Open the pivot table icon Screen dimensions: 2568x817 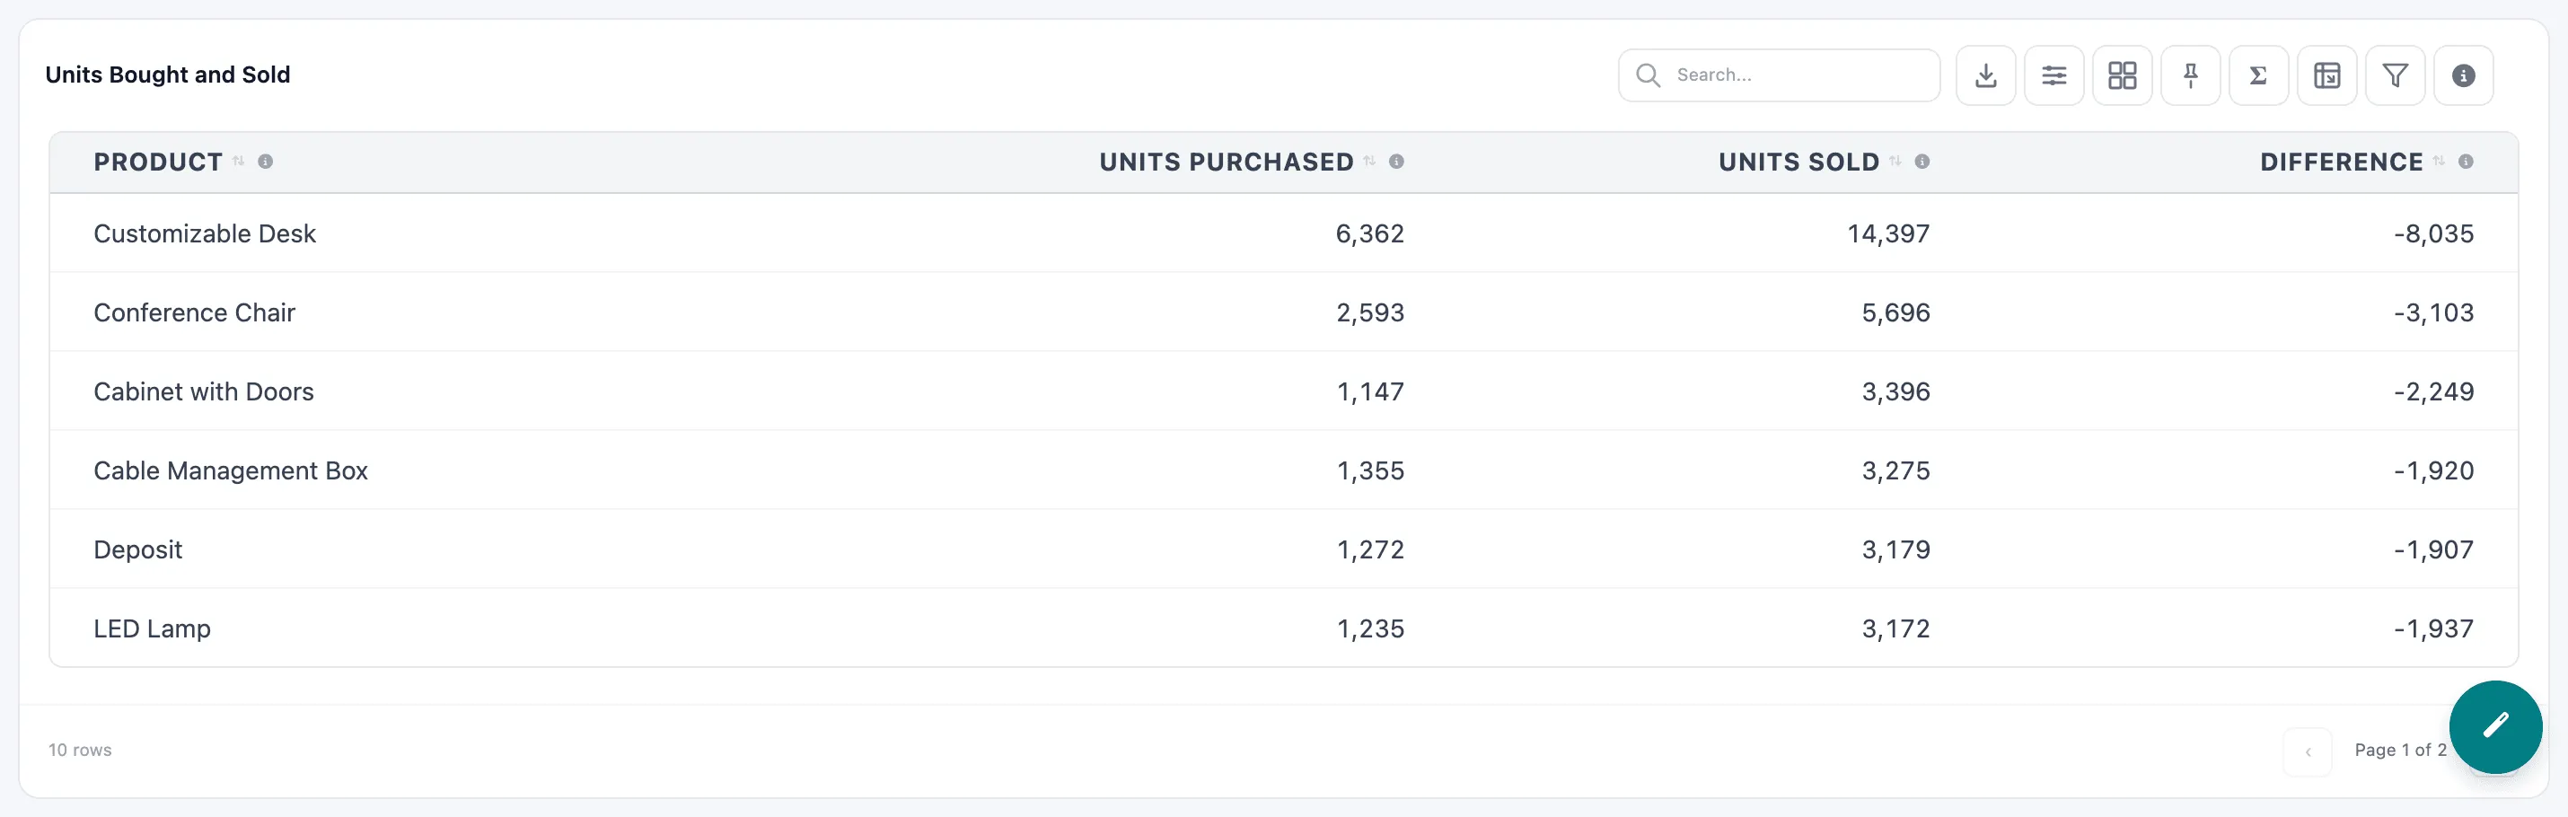2326,75
